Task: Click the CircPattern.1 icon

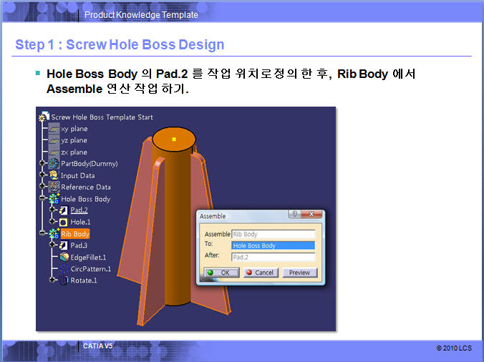Action: pos(64,269)
